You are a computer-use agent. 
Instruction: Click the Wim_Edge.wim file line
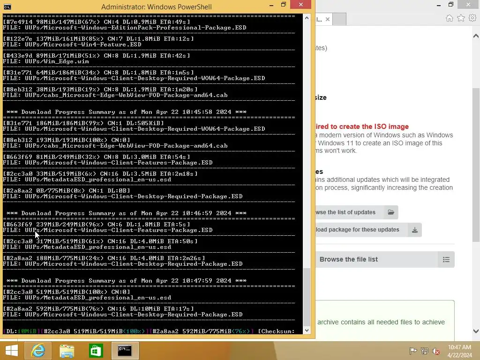click(x=46, y=61)
